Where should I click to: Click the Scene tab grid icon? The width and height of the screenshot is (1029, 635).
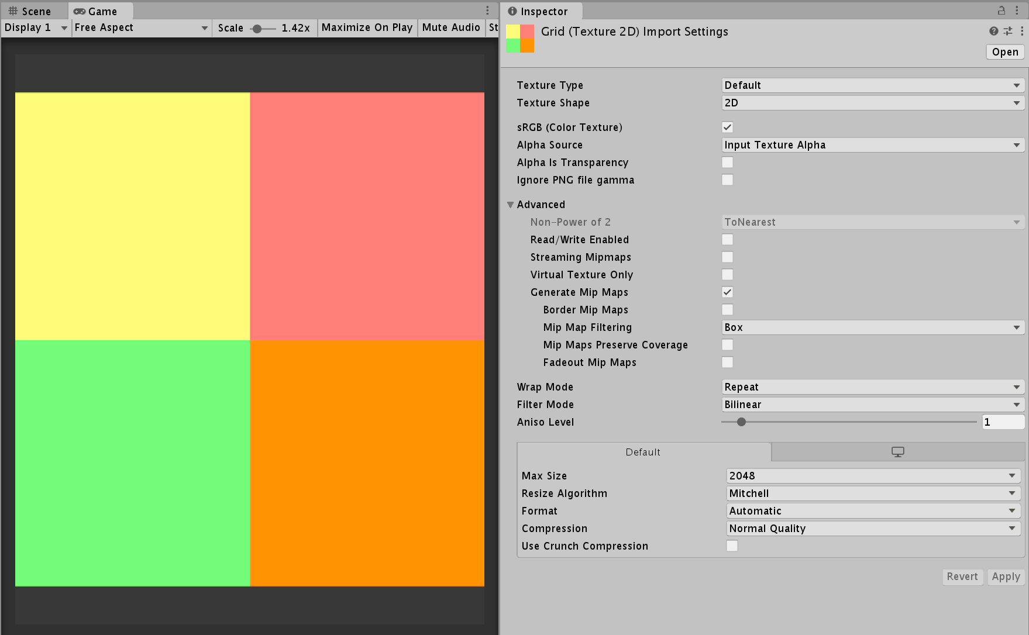click(13, 11)
